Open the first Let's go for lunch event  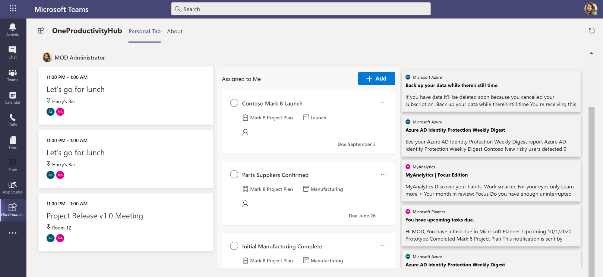(x=126, y=96)
